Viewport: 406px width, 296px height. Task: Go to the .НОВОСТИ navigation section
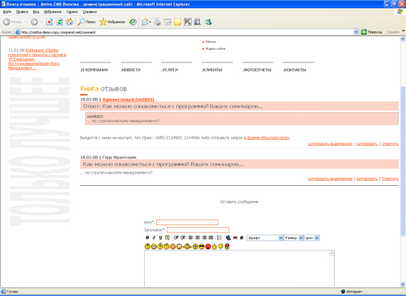(x=130, y=70)
